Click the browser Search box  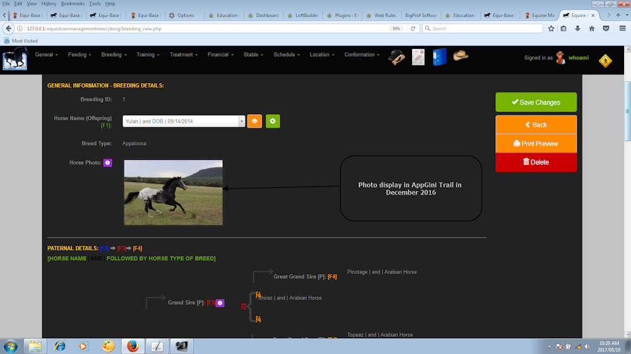483,28
